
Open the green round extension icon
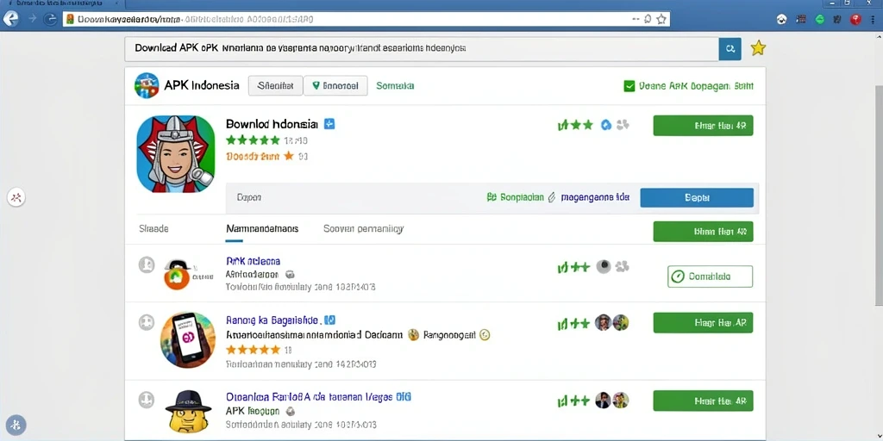click(x=819, y=19)
